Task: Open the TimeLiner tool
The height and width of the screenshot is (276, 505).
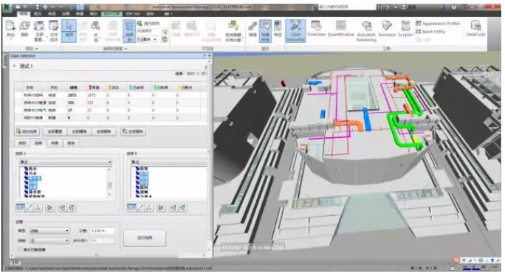Action: pos(316,28)
